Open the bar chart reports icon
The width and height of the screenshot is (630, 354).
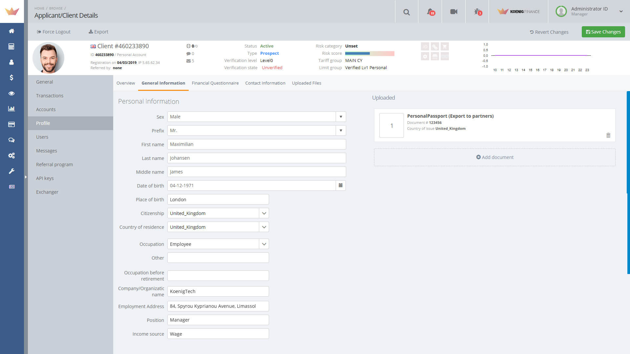pyautogui.click(x=11, y=109)
